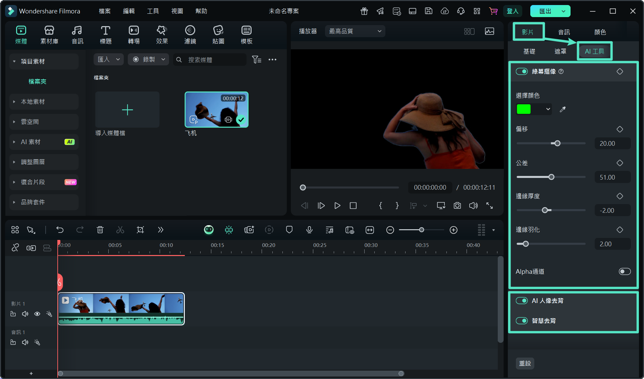Viewport: 644px width, 379px height.
Task: Click the filter sort icon in media panel
Action: (257, 60)
